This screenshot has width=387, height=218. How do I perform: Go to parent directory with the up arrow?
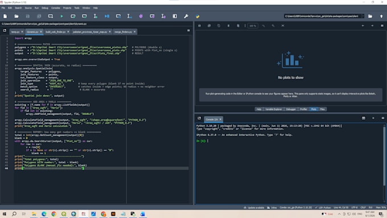click(381, 17)
